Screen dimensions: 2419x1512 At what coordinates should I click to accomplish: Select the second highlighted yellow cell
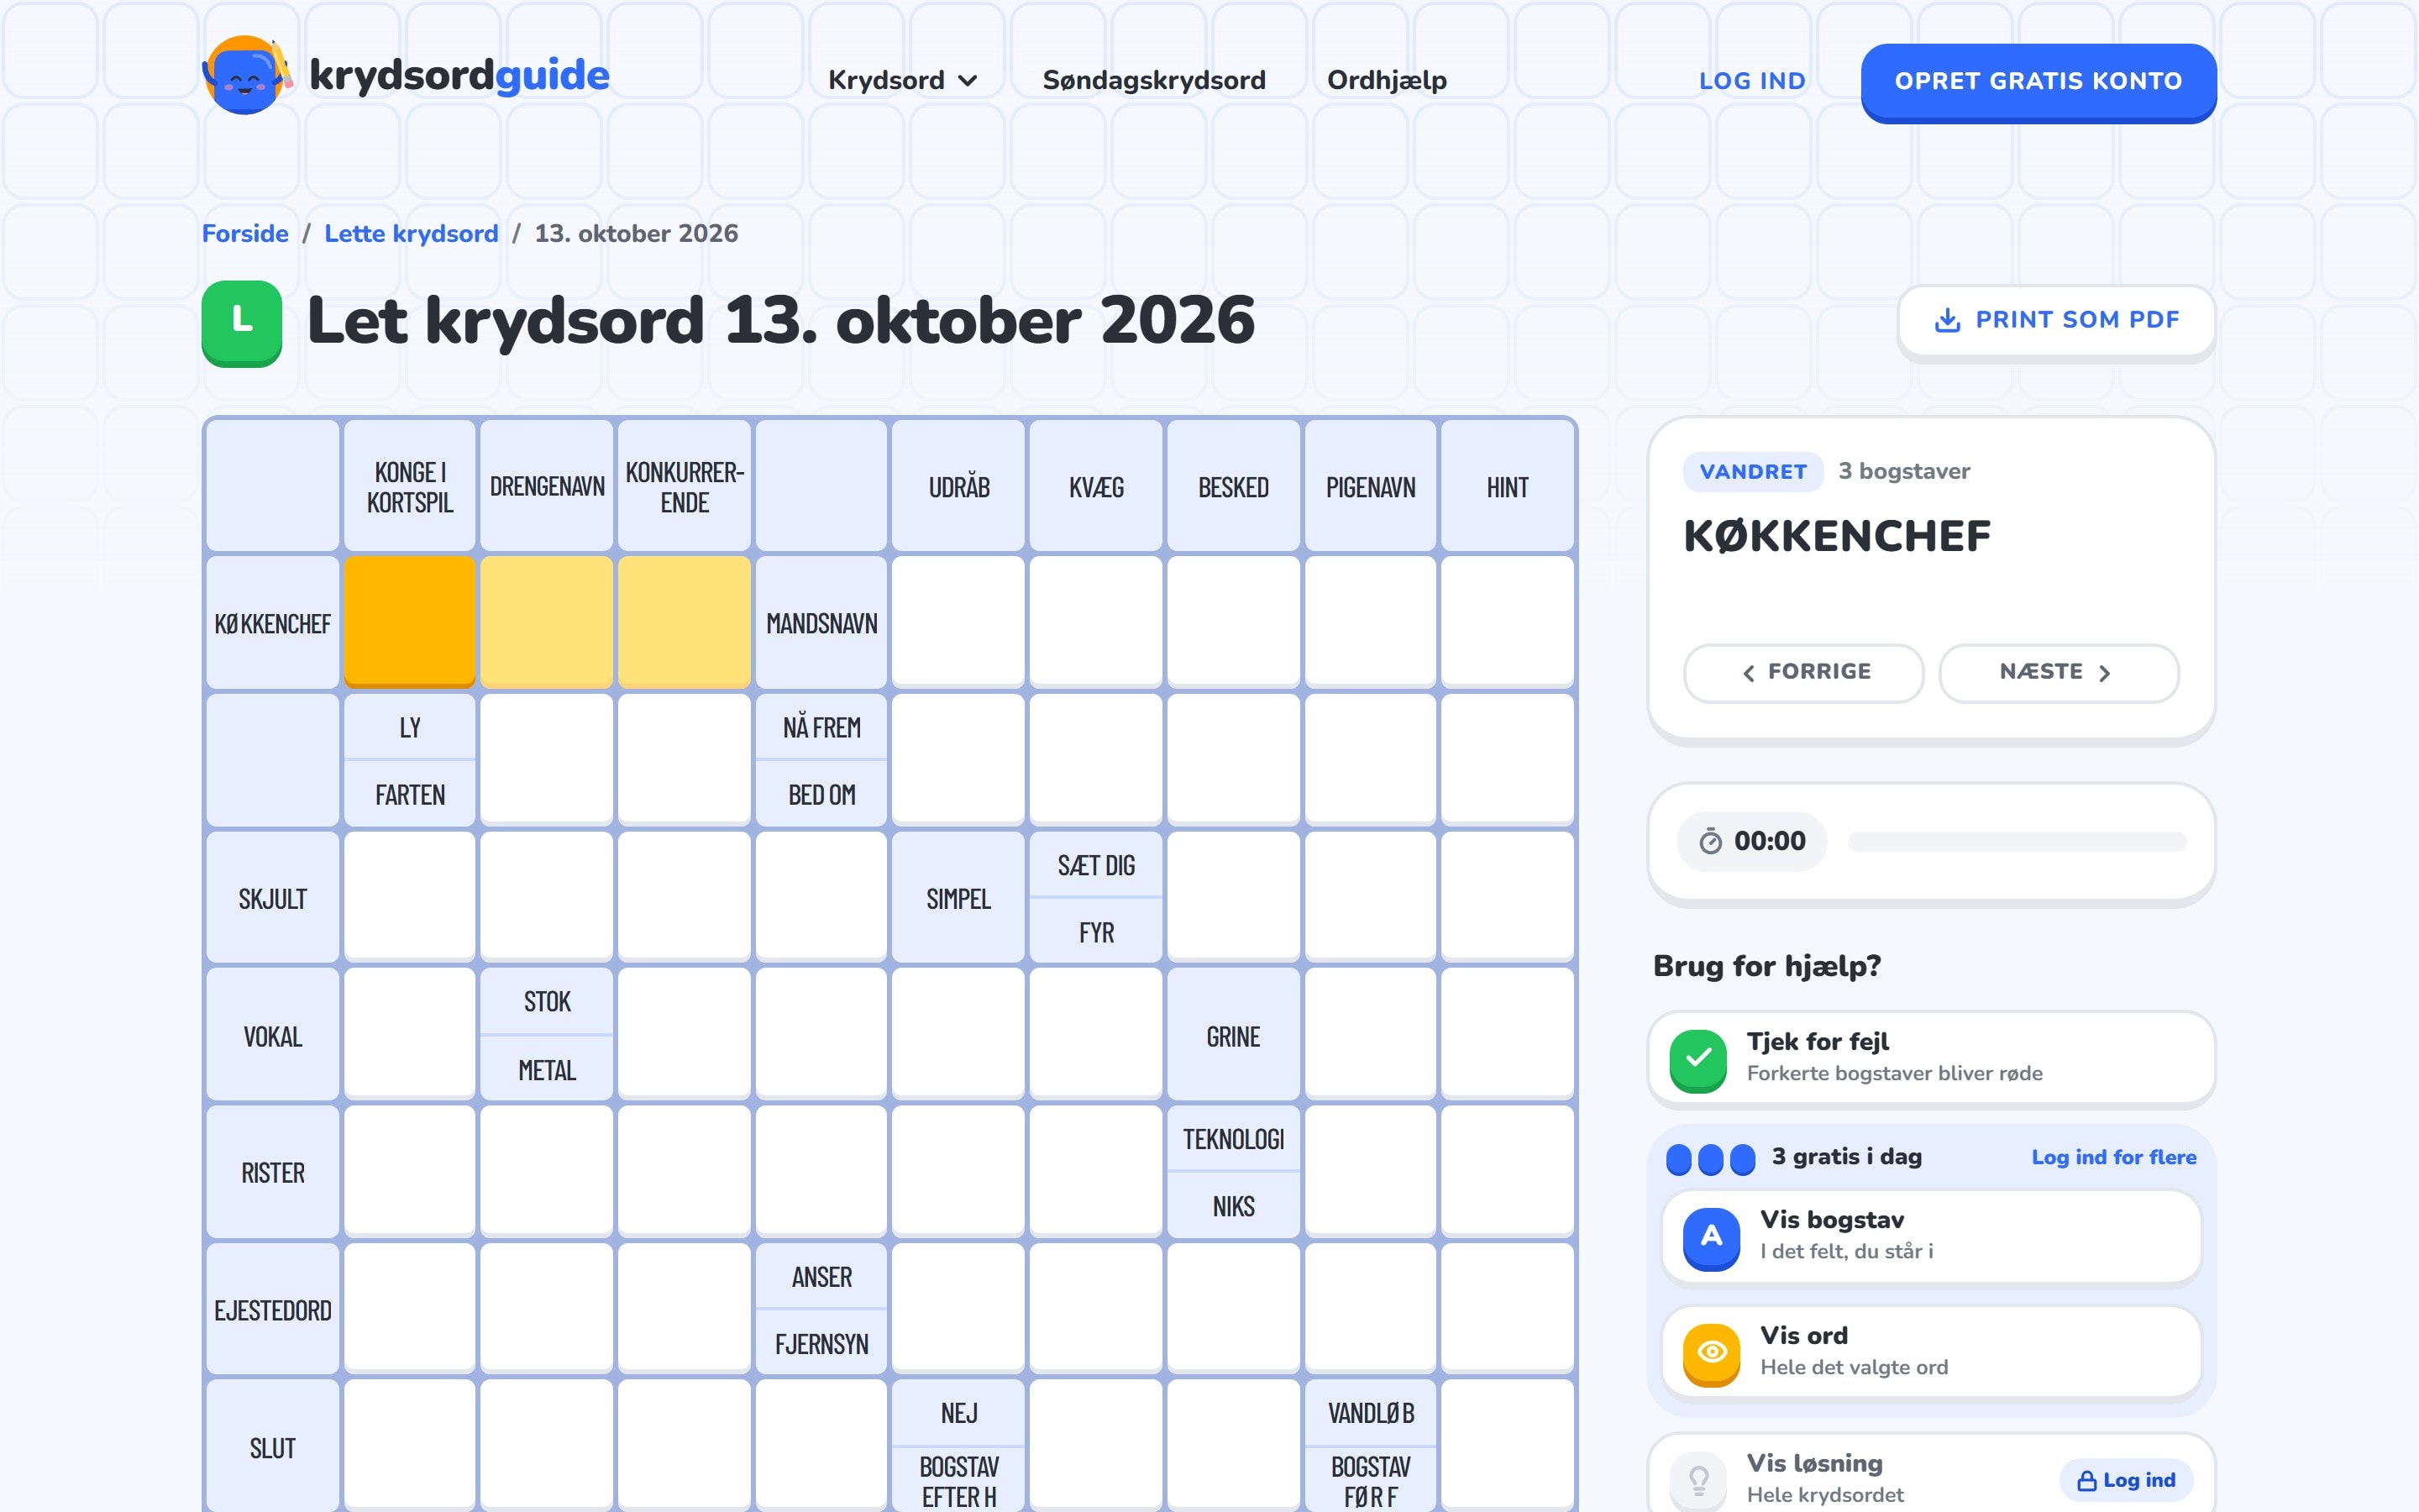tap(547, 622)
